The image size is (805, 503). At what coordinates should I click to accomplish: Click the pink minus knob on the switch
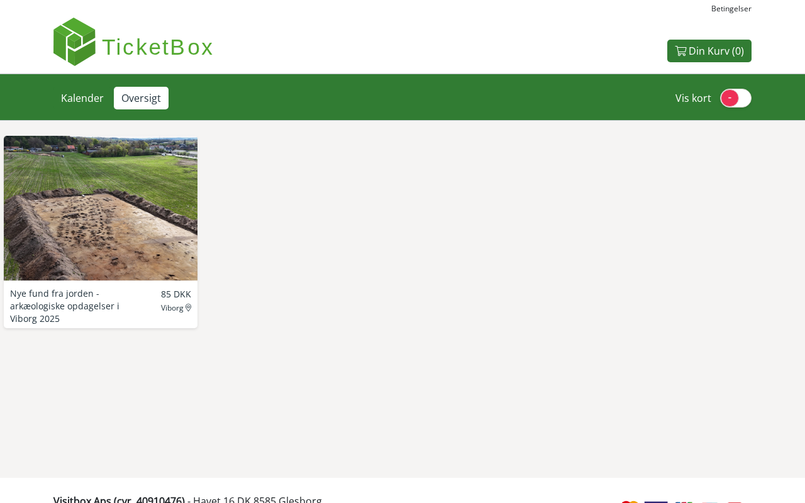(730, 98)
